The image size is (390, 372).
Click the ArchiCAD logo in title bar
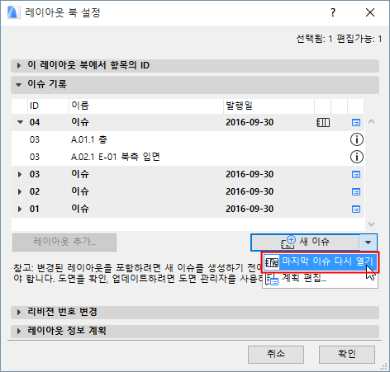click(x=14, y=12)
